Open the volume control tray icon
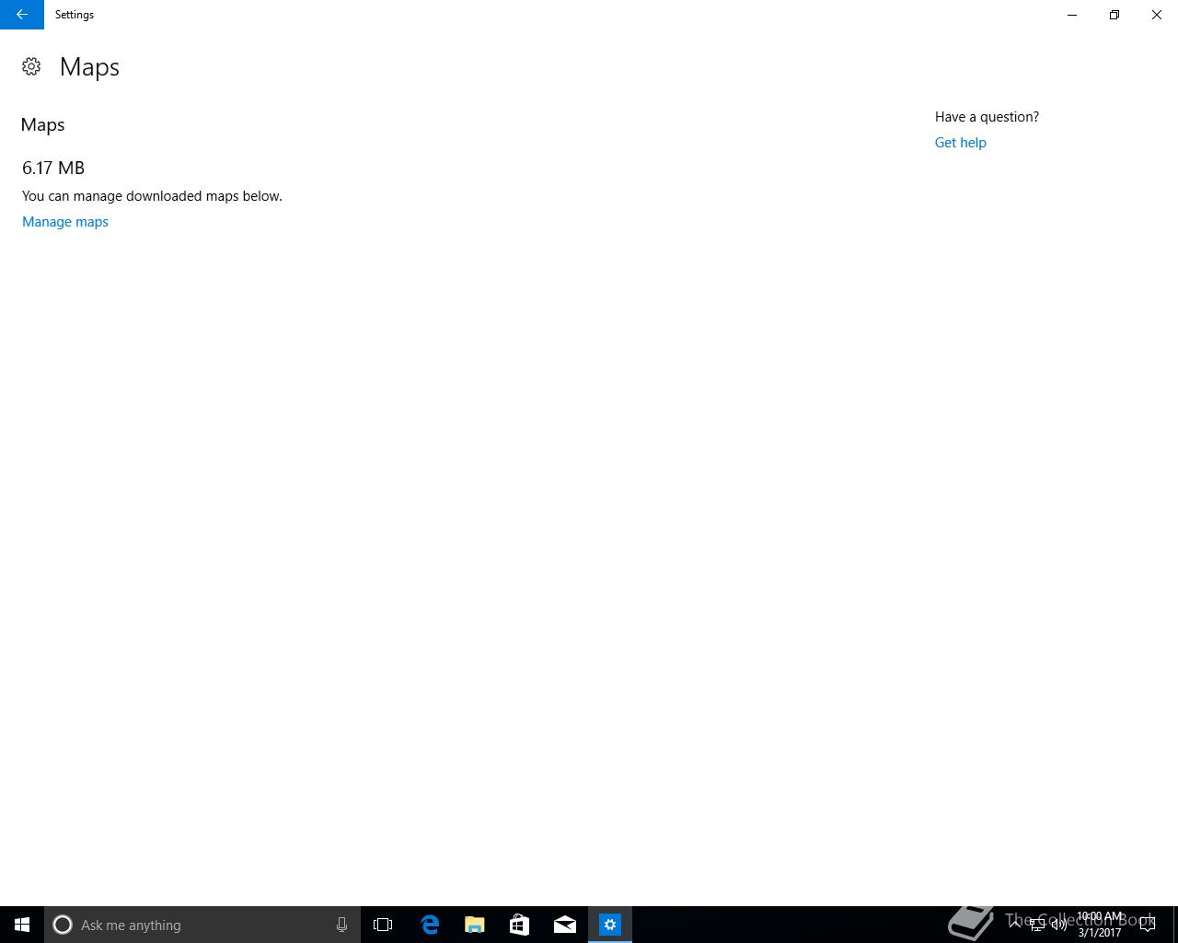This screenshot has height=943, width=1178. 1059,925
